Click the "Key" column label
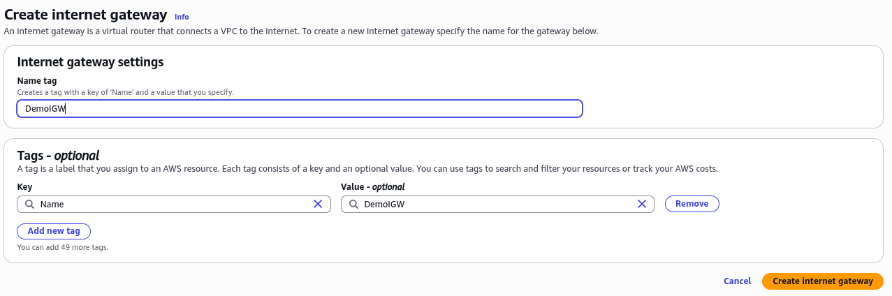Screen dimensions: 892x296 click(x=24, y=187)
